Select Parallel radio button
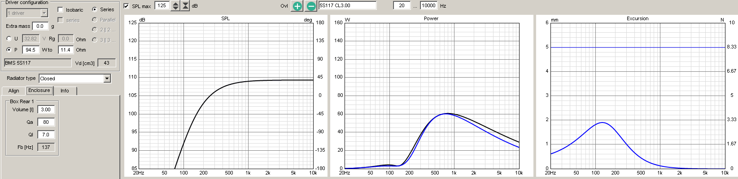Screen dimensions: 738x179 point(95,19)
